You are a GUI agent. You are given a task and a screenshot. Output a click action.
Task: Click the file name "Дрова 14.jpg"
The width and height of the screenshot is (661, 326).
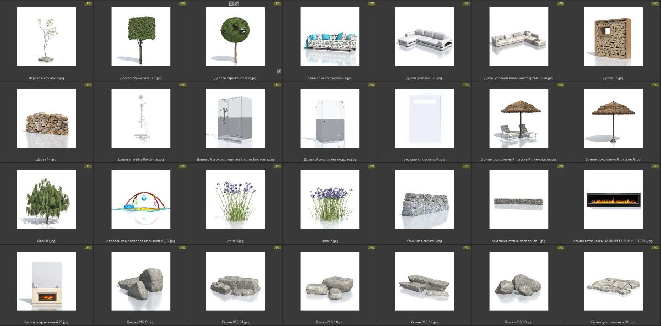coord(47,160)
